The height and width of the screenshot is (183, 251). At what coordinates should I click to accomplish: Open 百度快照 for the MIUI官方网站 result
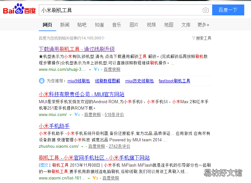point(92,115)
